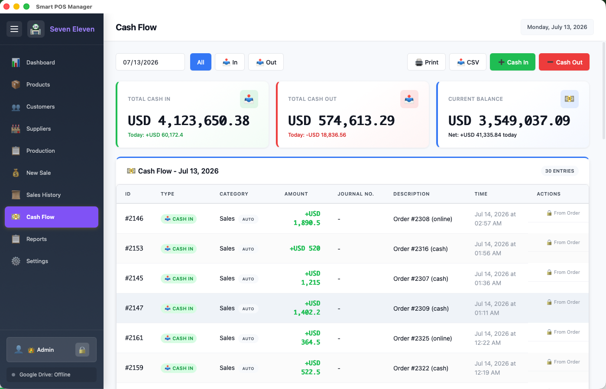Click the lock icon beside Admin
This screenshot has height=389, width=606.
(x=82, y=350)
